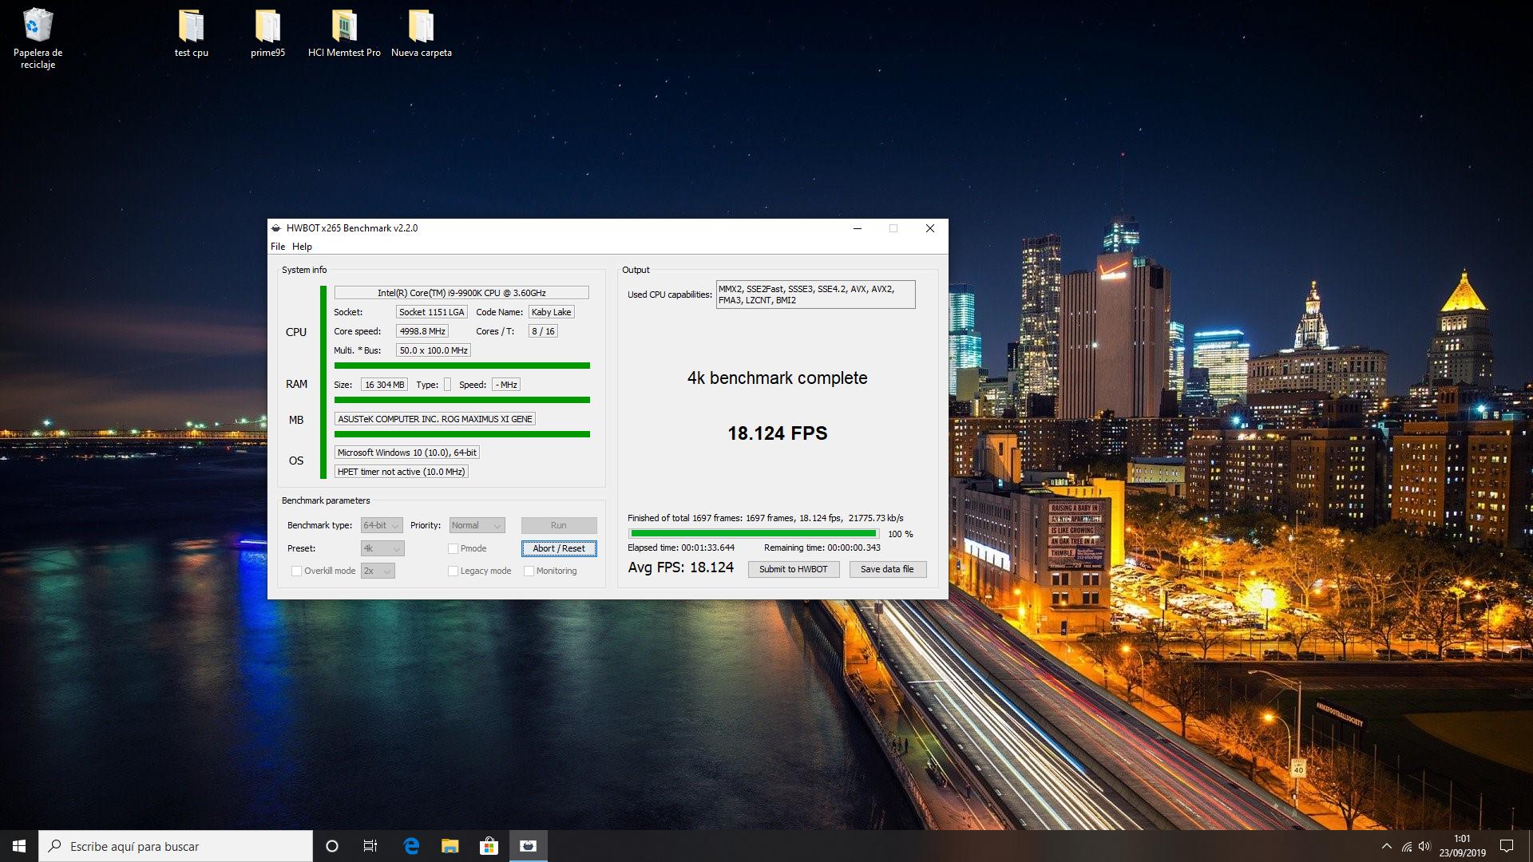Click the Save data file button
Image resolution: width=1533 pixels, height=862 pixels.
887,569
